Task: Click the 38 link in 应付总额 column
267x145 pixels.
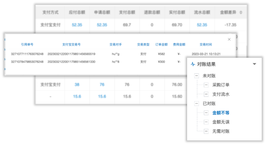Action: tap(77, 84)
